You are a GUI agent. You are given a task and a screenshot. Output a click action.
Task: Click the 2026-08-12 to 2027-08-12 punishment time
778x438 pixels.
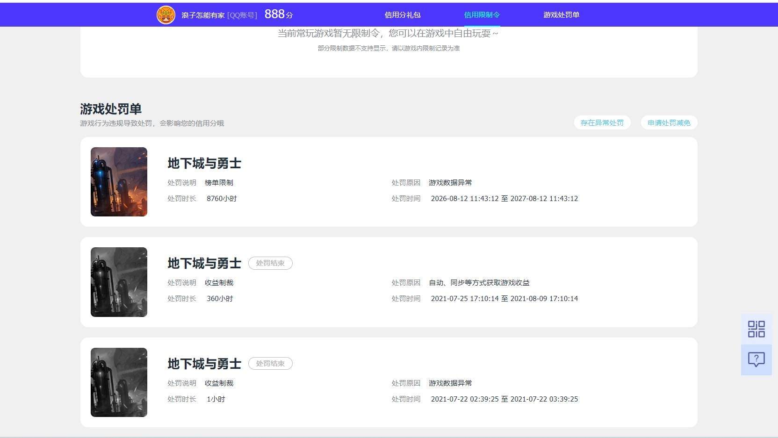coord(504,199)
